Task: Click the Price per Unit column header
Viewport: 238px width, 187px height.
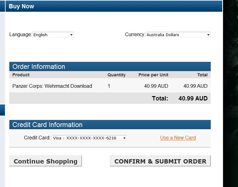Action: 153,75
